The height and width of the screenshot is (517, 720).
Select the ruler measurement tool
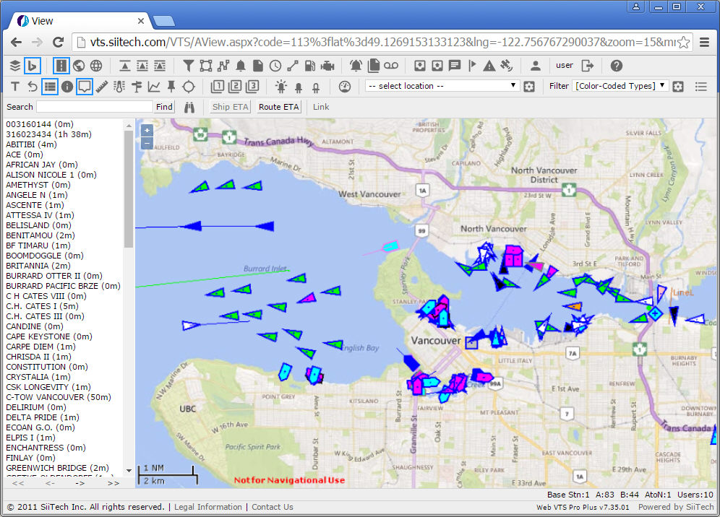click(x=102, y=87)
